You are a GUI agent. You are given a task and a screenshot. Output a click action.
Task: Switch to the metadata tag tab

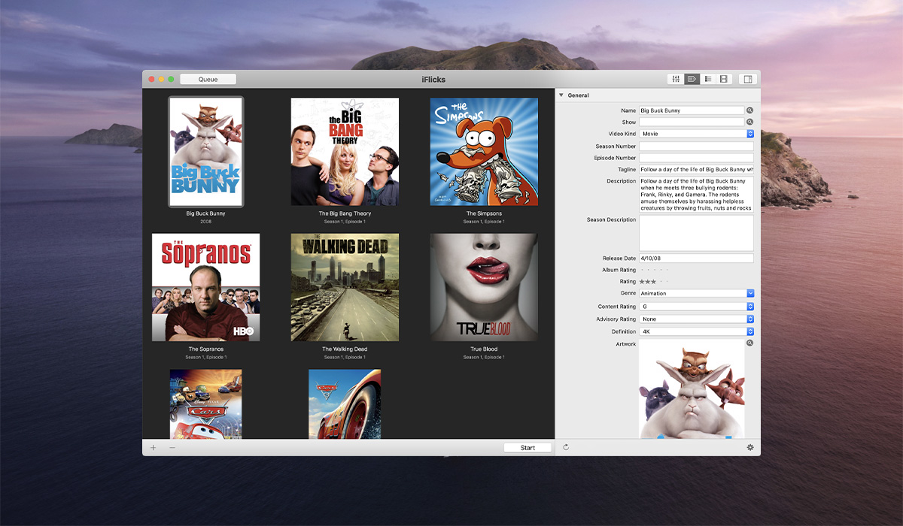[692, 79]
